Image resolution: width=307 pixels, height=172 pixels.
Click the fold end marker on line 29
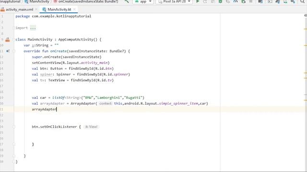point(14,156)
